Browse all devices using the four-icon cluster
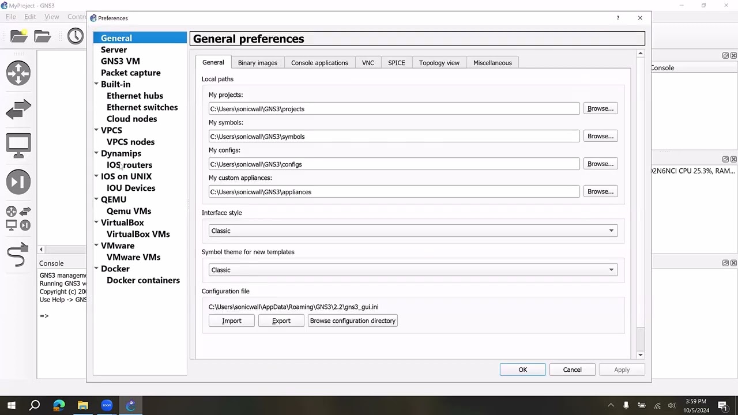738x415 pixels. [x=18, y=218]
